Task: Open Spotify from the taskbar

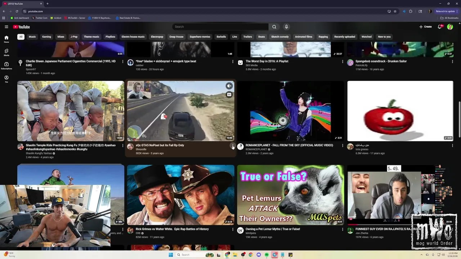Action: 267,255
